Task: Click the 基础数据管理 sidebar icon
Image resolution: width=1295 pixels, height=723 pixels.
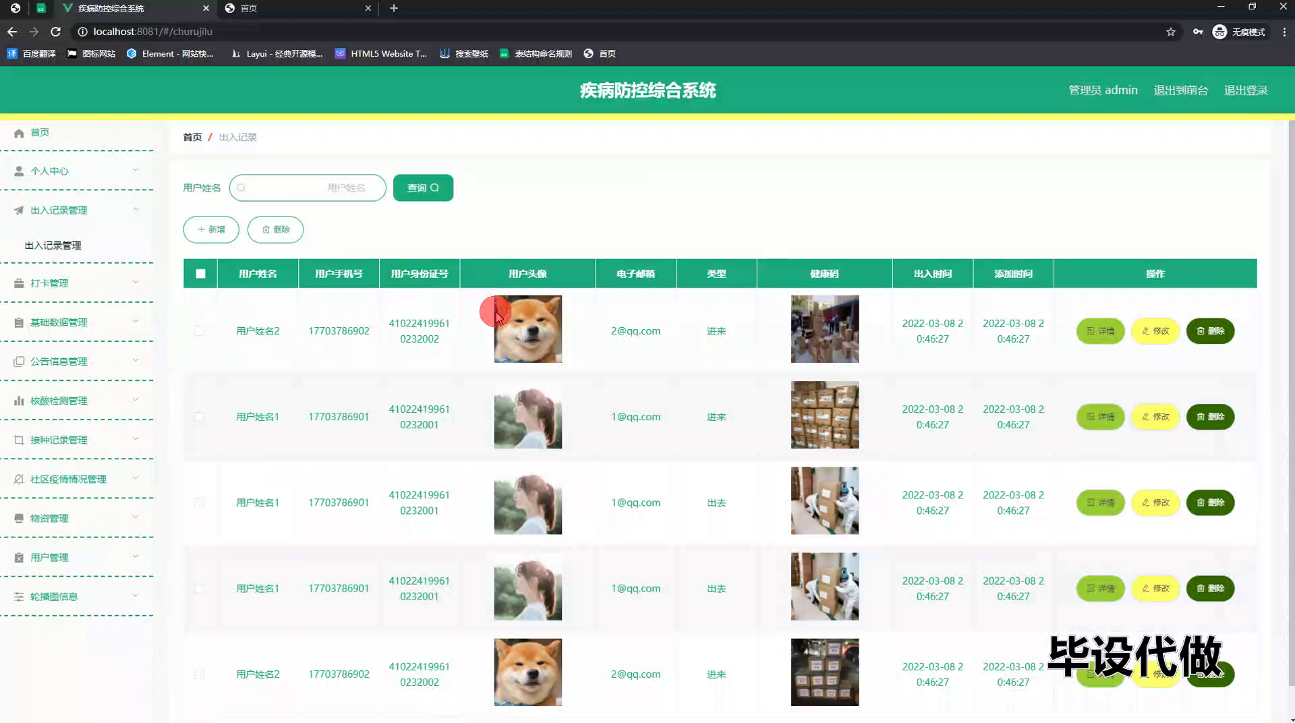Action: (x=19, y=322)
